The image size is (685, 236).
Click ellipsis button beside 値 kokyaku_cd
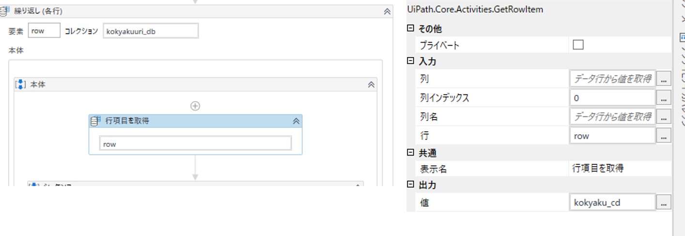click(664, 203)
